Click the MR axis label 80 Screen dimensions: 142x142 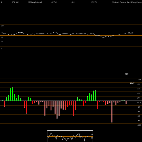tap(139, 84)
